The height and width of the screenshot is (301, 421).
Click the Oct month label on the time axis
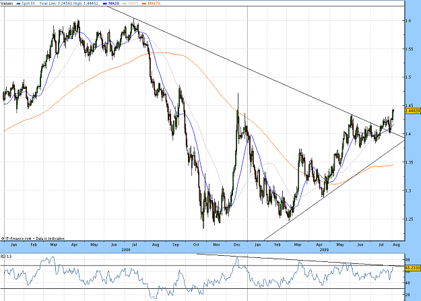[196, 244]
